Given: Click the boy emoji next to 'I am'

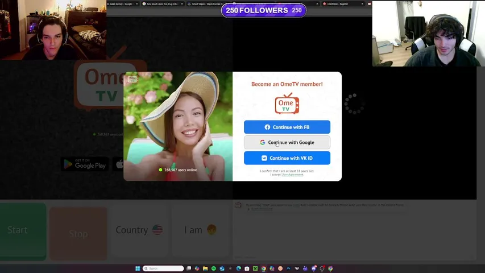Looking at the screenshot, I should click(212, 230).
